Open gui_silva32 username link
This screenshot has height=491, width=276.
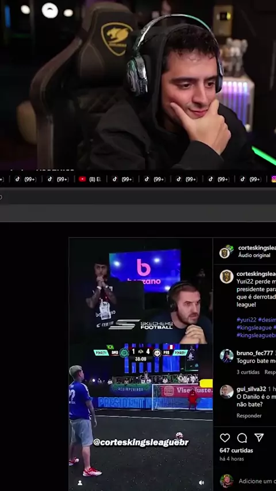click(251, 389)
